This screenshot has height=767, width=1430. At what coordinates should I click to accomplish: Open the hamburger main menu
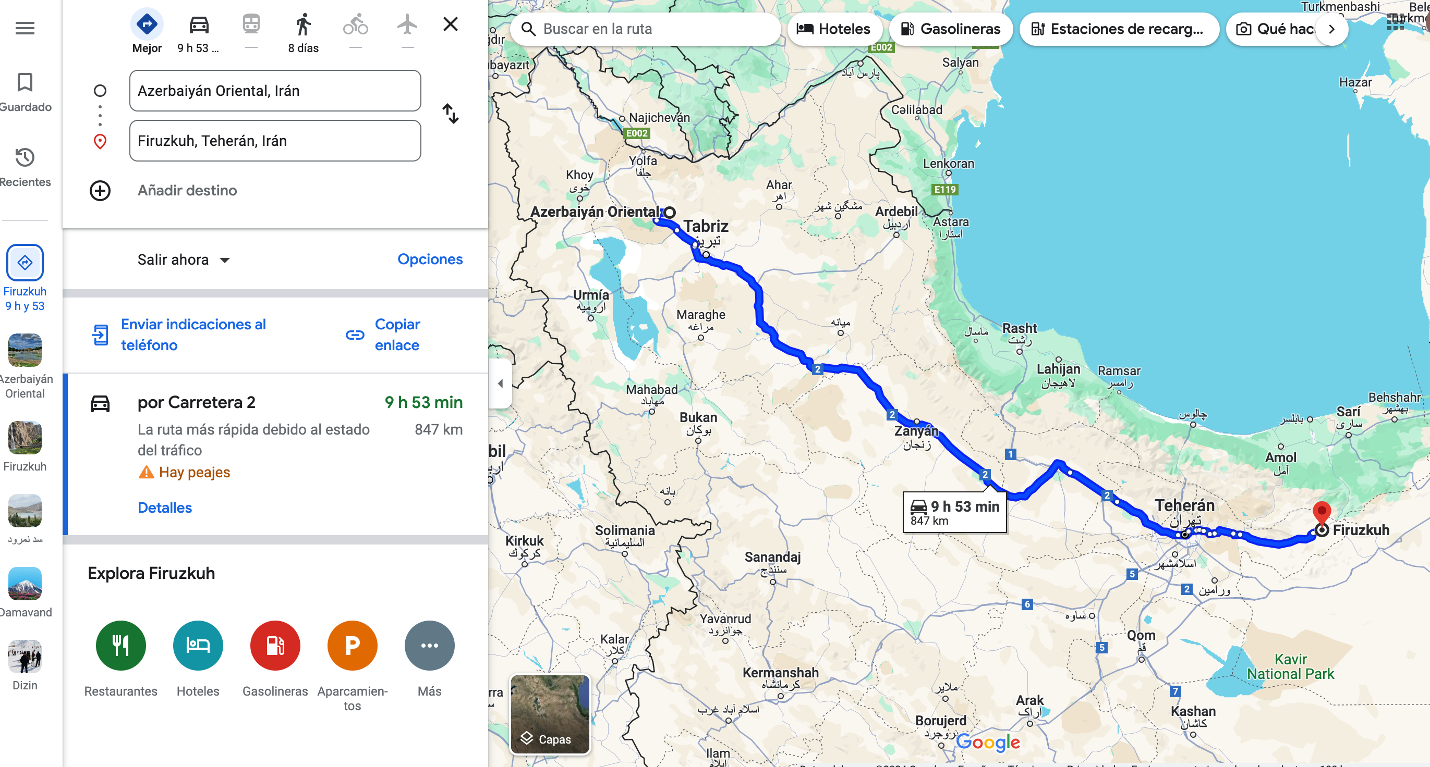[x=25, y=28]
